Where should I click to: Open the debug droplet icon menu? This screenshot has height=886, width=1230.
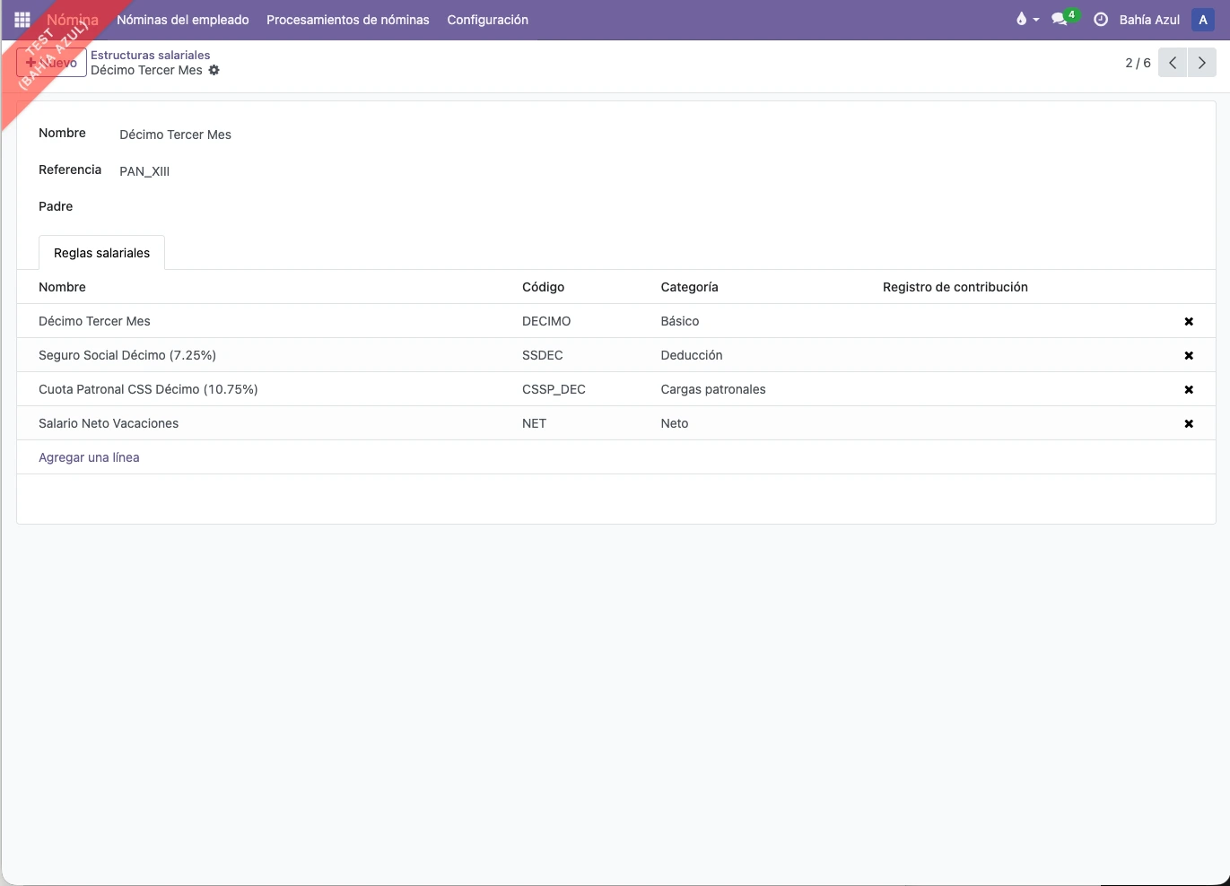coord(1027,20)
